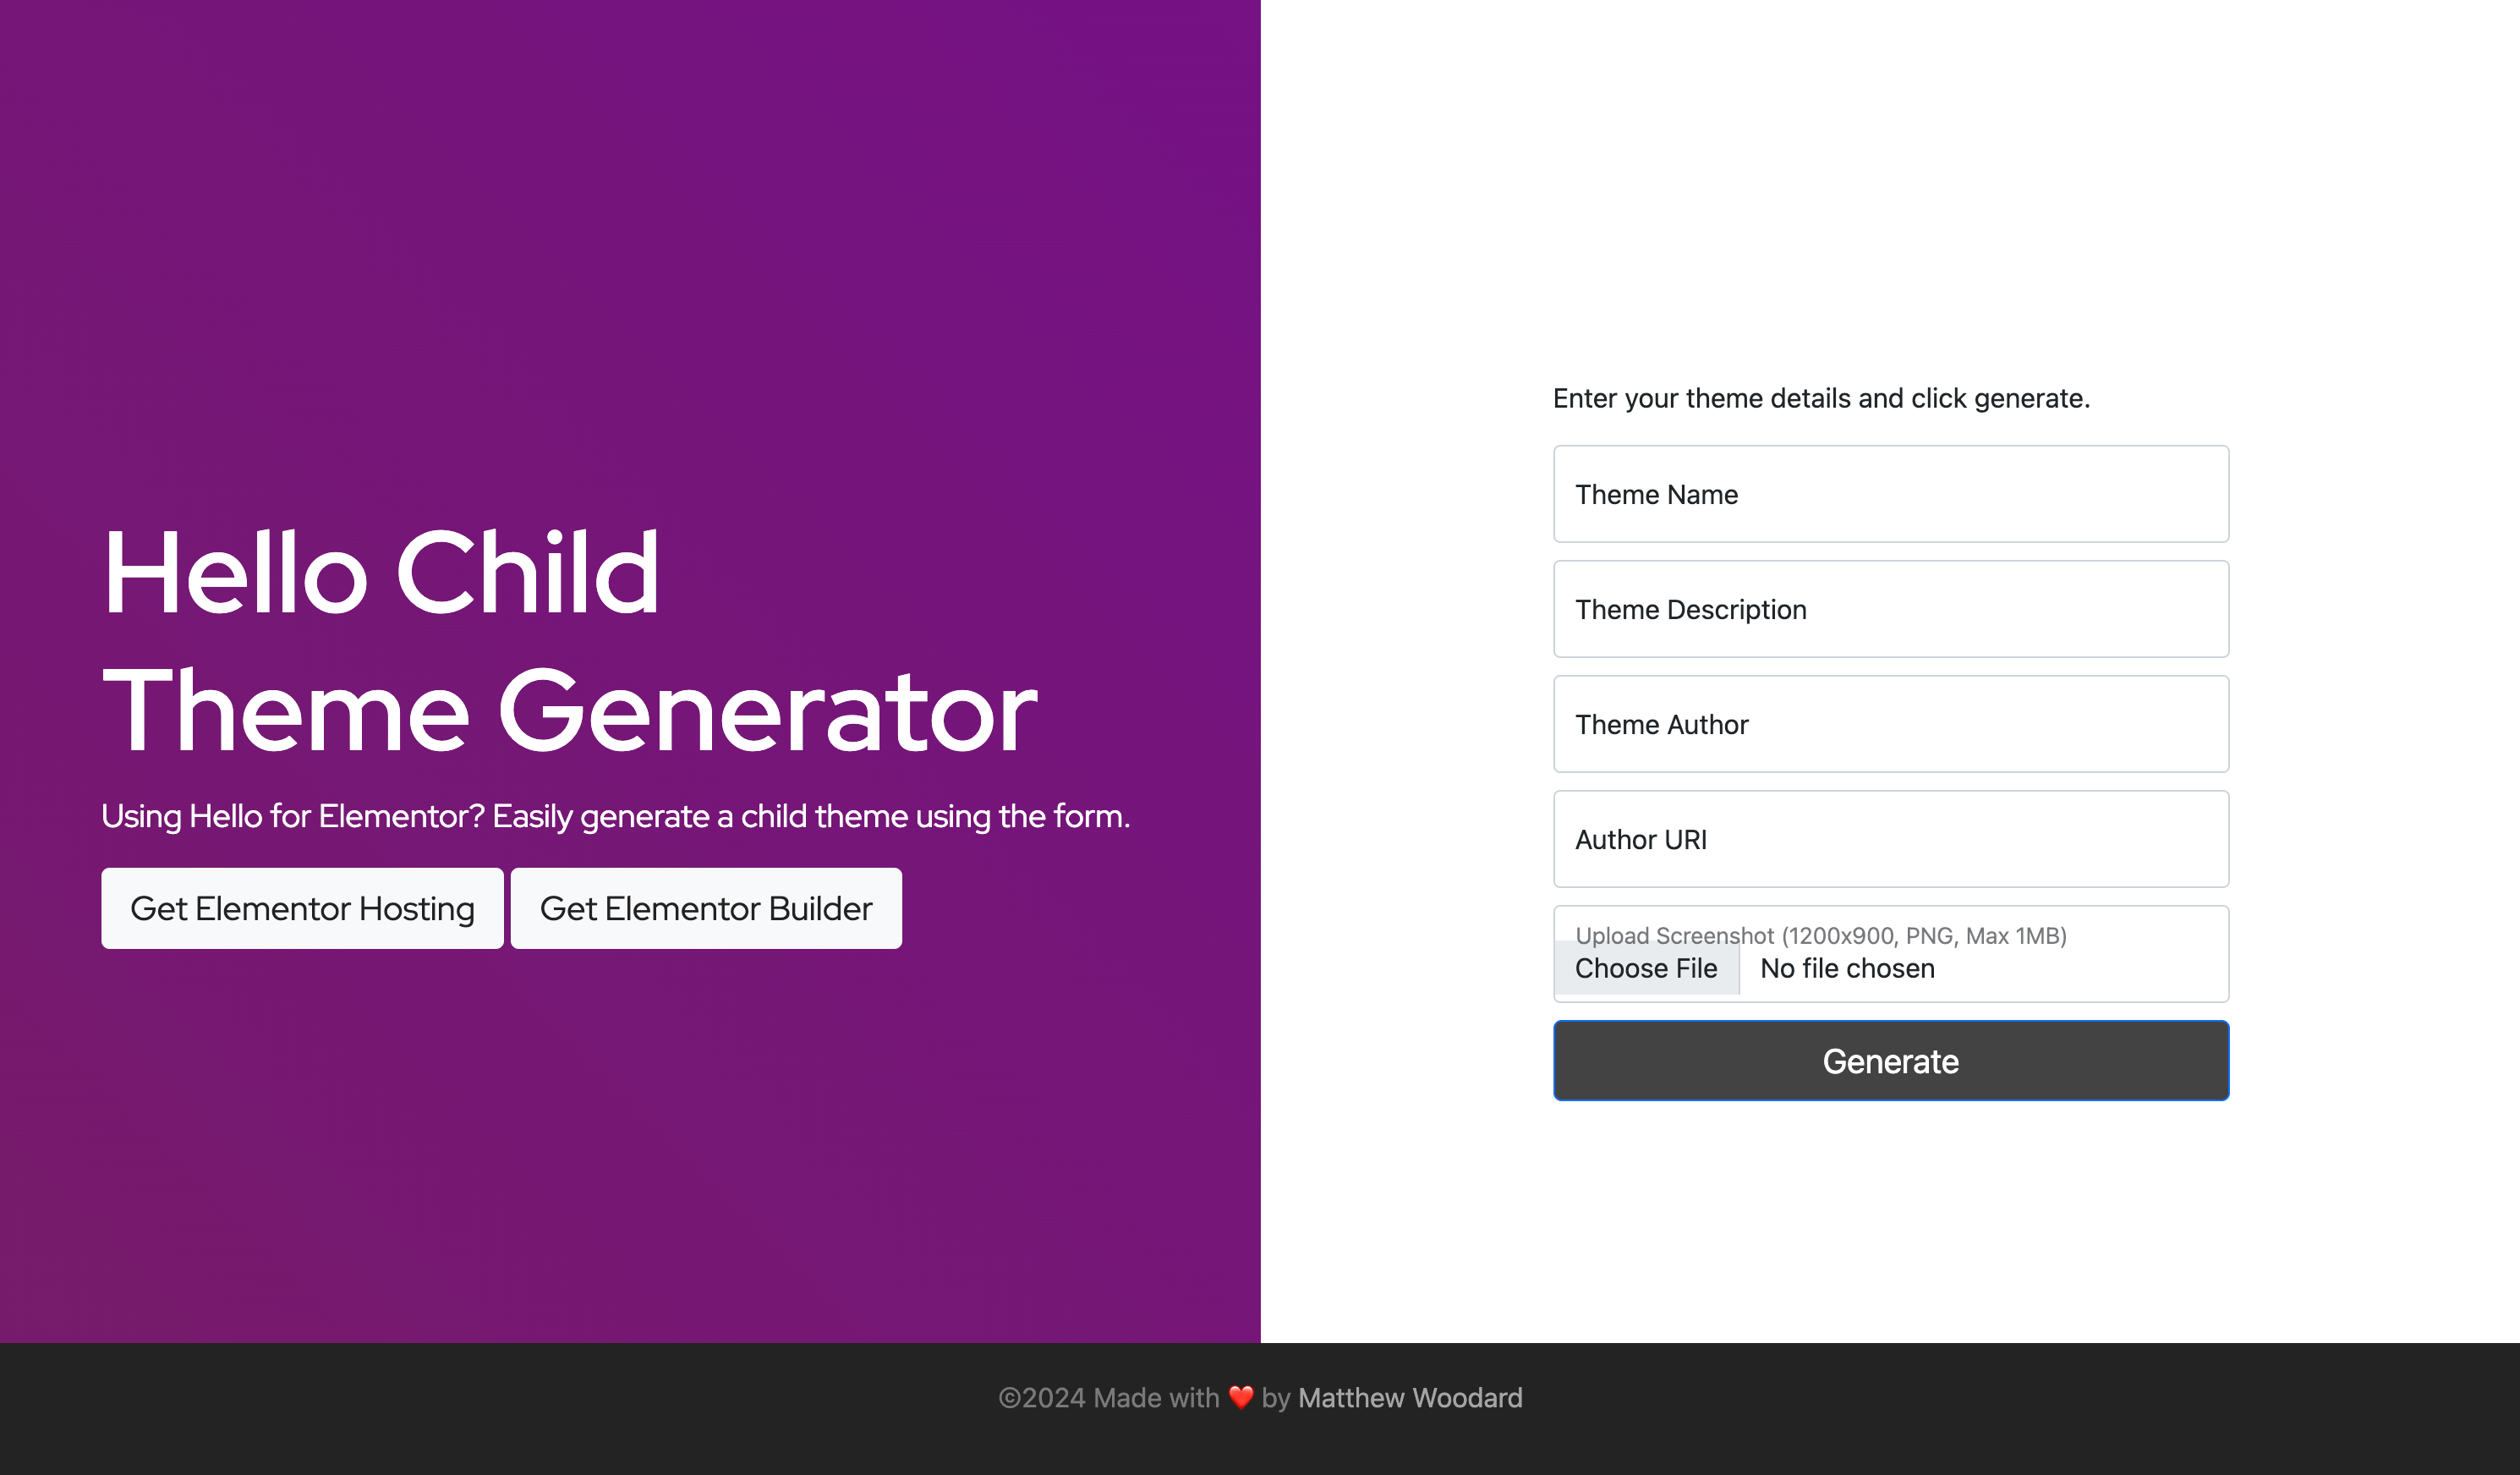
Task: Click the screenshot upload area box
Action: (1890, 953)
